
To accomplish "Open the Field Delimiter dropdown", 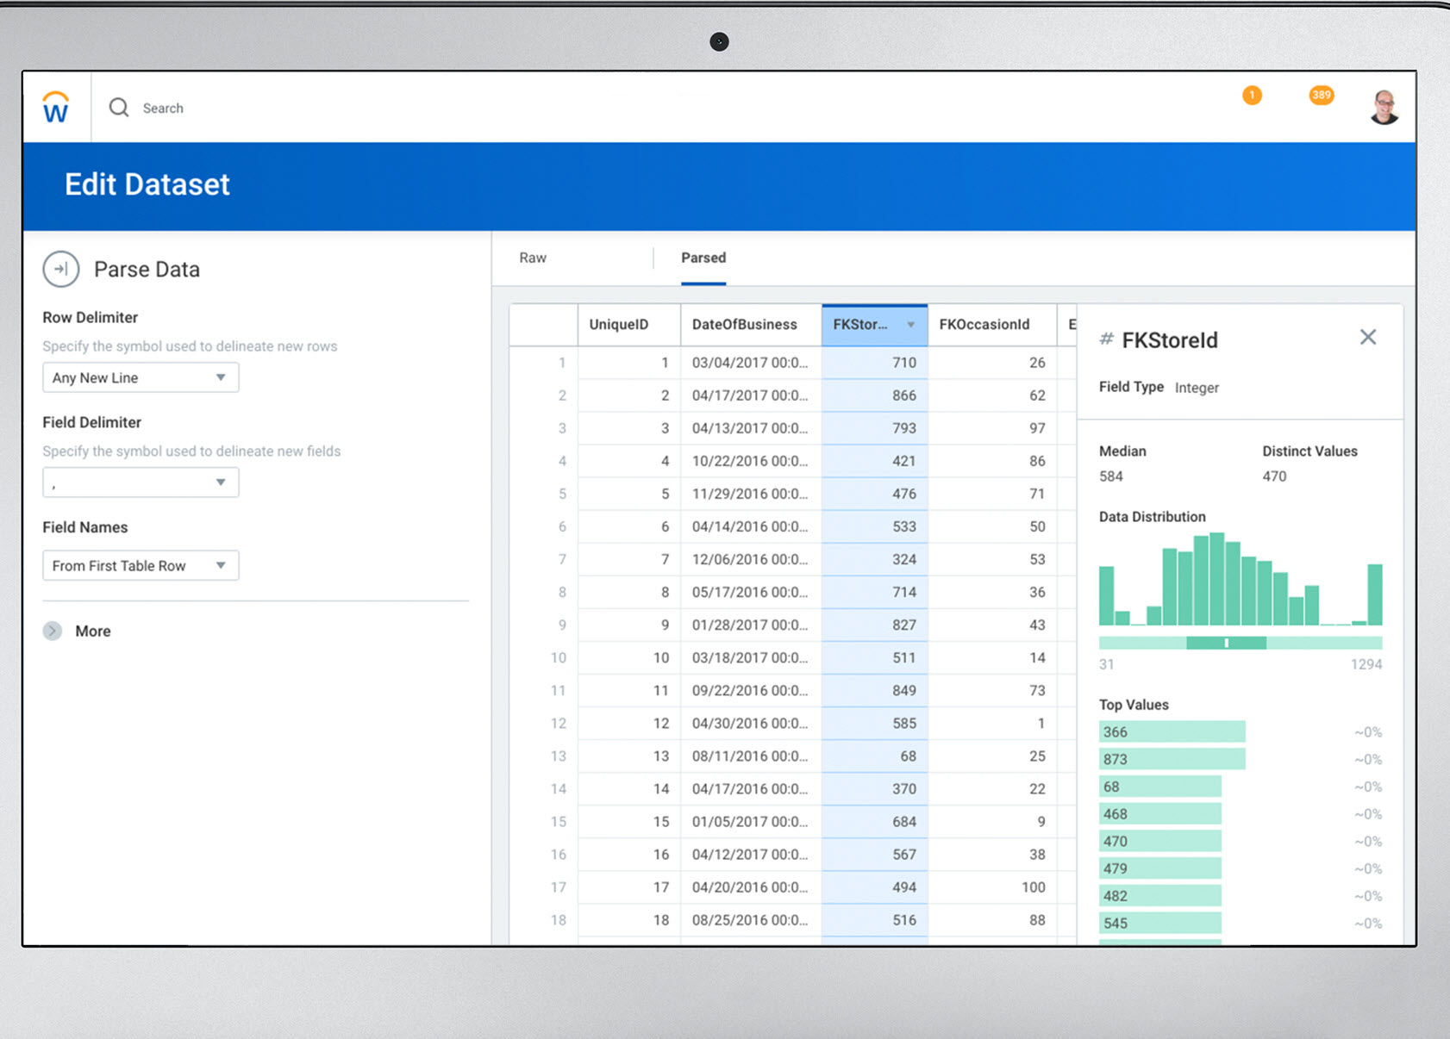I will click(x=141, y=482).
